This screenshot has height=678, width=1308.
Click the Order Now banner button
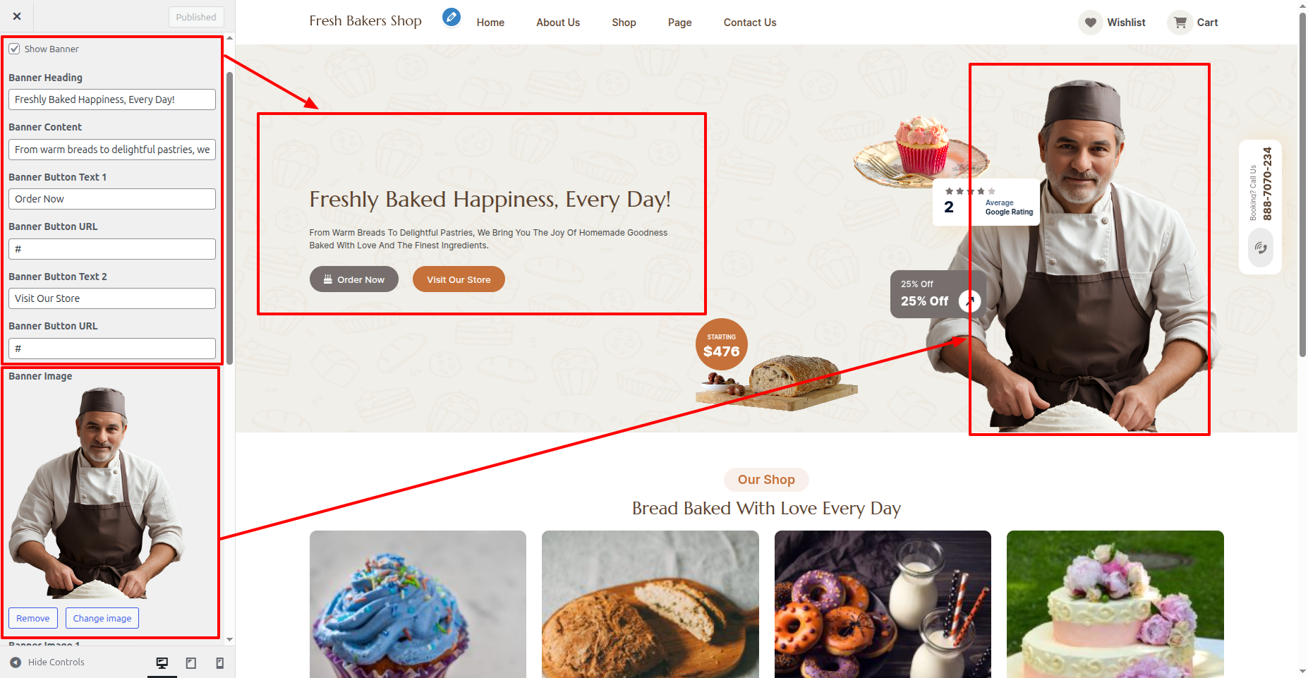click(x=354, y=279)
